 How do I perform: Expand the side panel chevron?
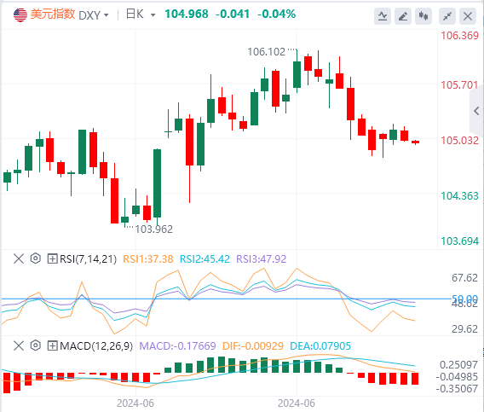(x=477, y=111)
